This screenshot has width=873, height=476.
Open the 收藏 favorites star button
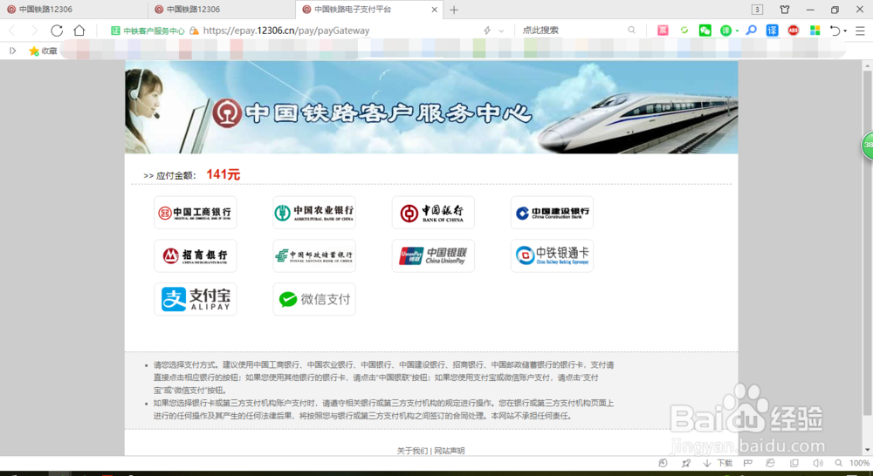(x=43, y=51)
